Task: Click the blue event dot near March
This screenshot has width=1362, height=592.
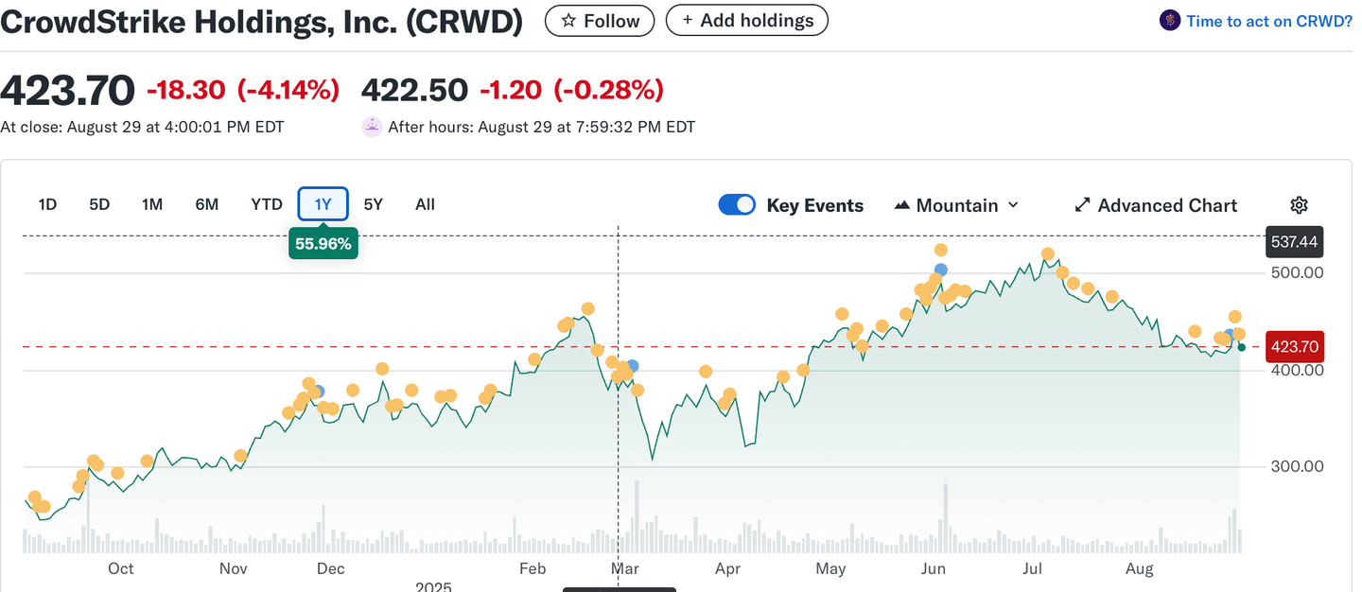Action: click(x=632, y=366)
